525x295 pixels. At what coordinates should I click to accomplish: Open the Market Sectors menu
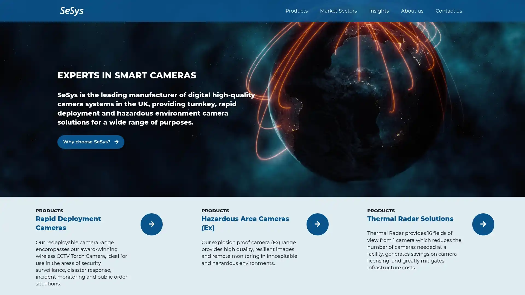click(x=338, y=11)
